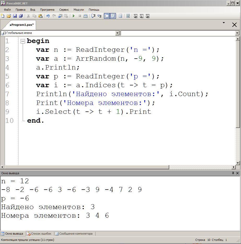Image resolution: width=241 pixels, height=244 pixels.
Task: Click the ArrRandom code line
Action: [100, 59]
